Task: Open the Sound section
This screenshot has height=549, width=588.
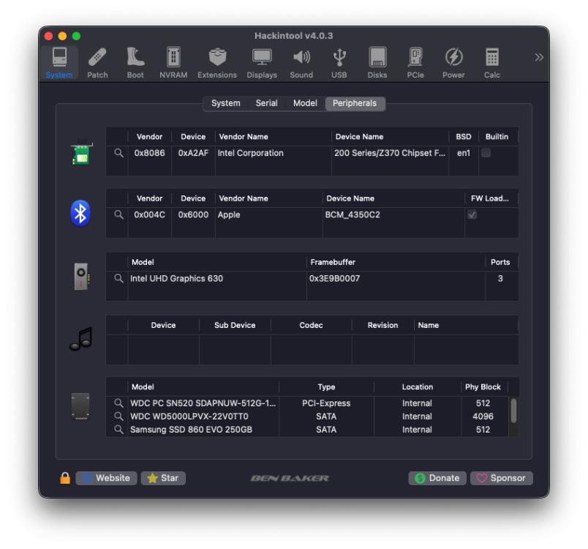Action: [301, 63]
